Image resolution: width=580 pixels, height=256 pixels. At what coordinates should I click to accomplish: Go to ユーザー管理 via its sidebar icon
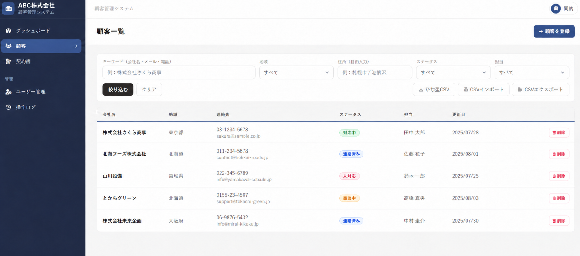[x=8, y=92]
